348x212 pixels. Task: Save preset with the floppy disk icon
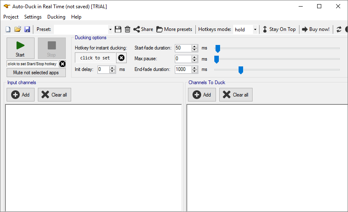tap(118, 29)
